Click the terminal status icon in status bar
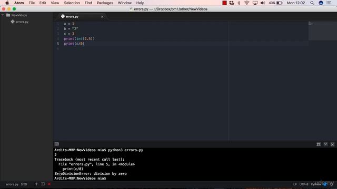 (x=43, y=184)
